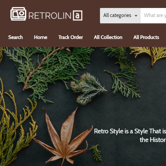Open the Track Order page
Screen dimensions: 166x166
tap(71, 37)
